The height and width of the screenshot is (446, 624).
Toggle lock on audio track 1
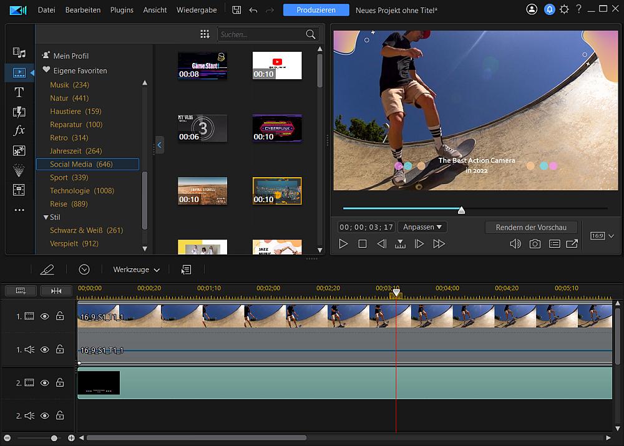pos(60,349)
